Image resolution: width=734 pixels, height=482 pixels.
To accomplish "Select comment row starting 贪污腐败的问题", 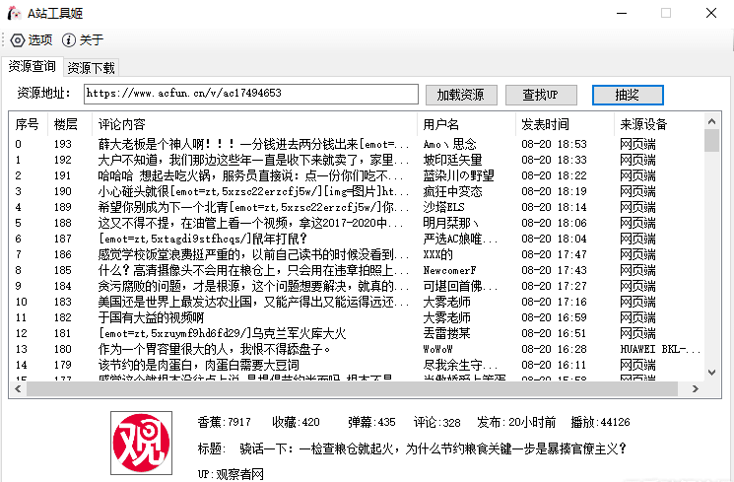I will pyautogui.click(x=357, y=286).
